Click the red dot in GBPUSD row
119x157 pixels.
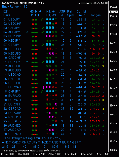click(56, 49)
